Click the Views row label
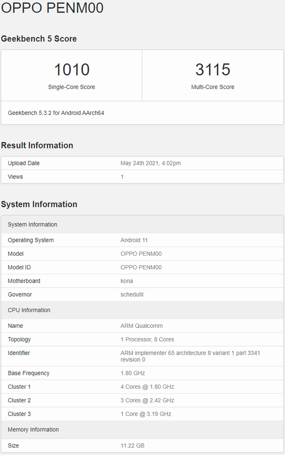Viewport: 285px width, 455px height. point(15,177)
